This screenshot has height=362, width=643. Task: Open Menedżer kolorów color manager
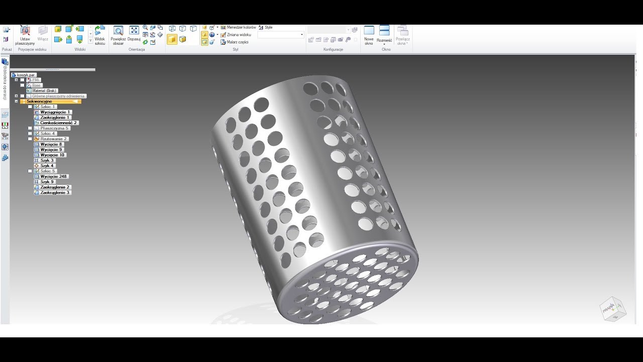[238, 28]
